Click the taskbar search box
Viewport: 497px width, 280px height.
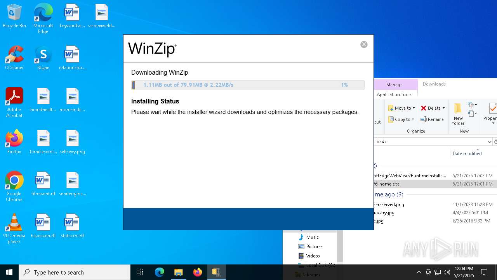pyautogui.click(x=75, y=272)
